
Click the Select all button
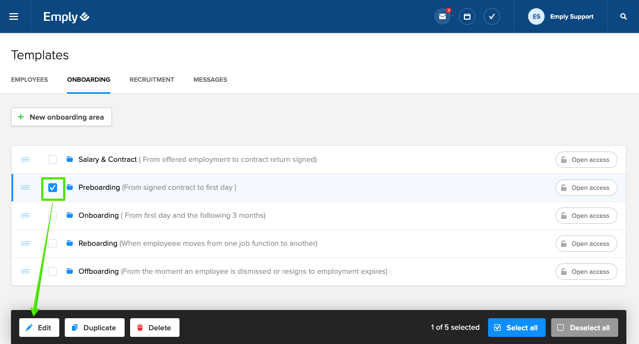pyautogui.click(x=517, y=328)
